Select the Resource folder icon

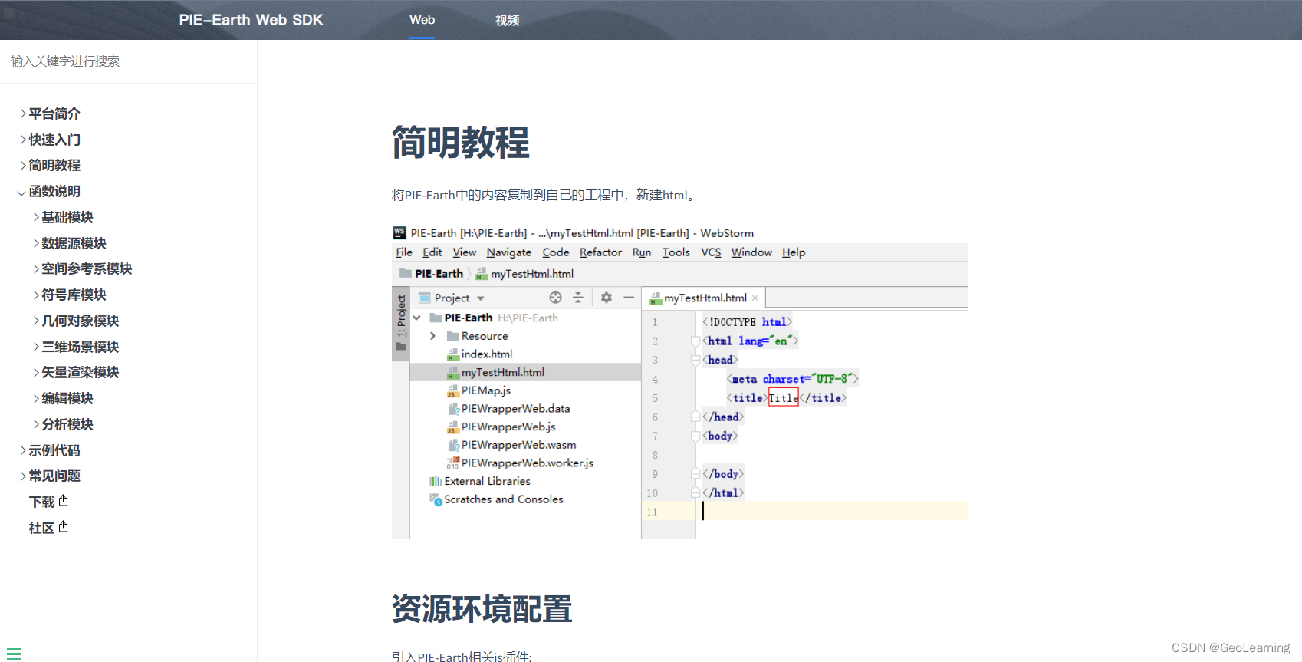click(452, 336)
